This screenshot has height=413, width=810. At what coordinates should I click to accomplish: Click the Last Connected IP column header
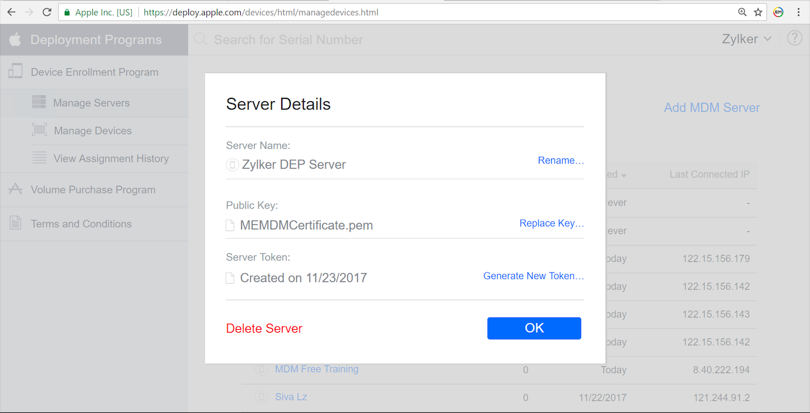[x=709, y=174]
